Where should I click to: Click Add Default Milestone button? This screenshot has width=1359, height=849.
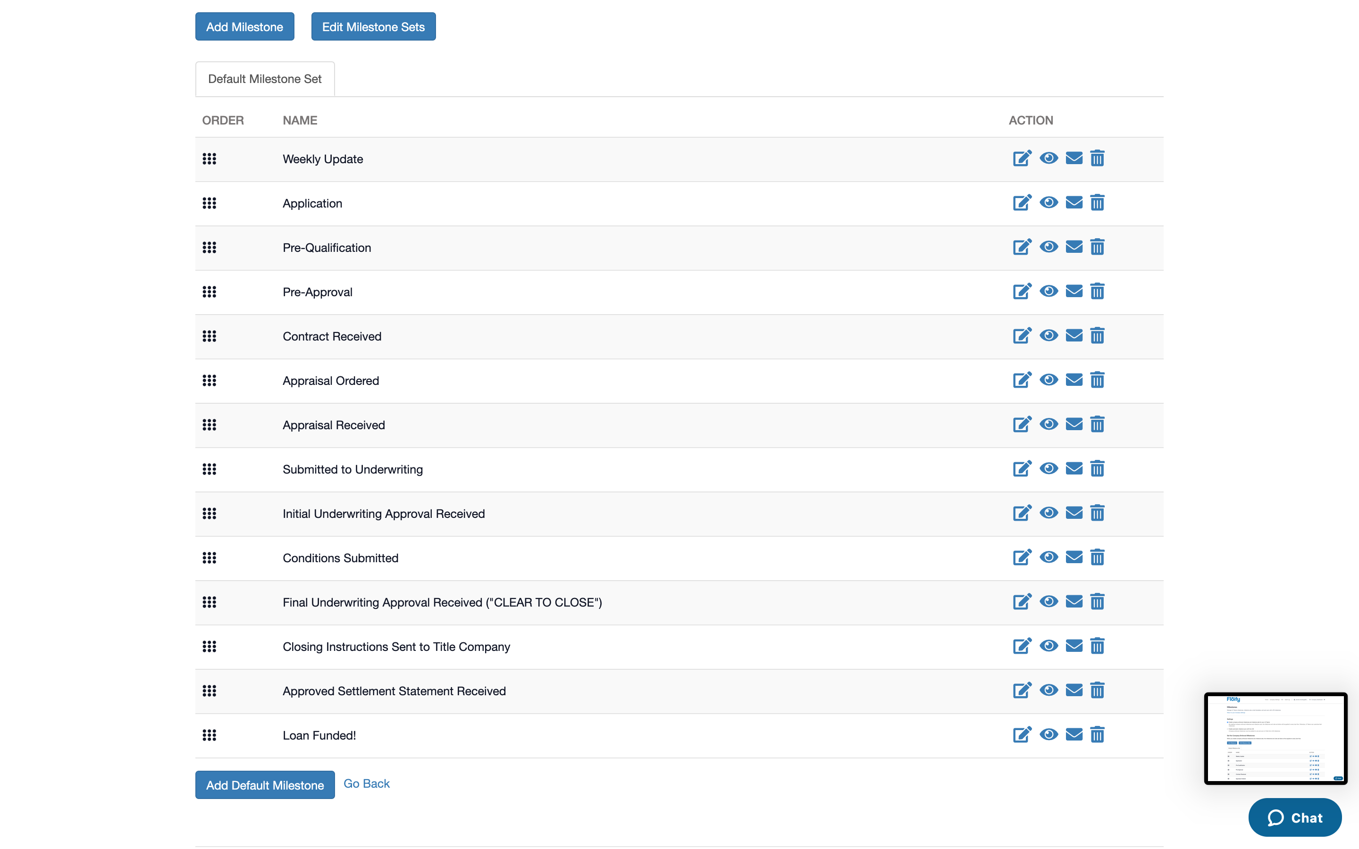(x=265, y=785)
